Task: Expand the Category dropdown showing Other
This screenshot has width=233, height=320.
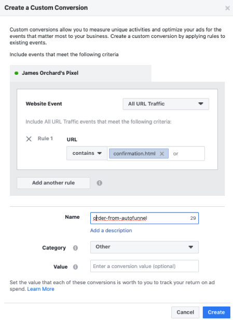Action: pos(144,247)
